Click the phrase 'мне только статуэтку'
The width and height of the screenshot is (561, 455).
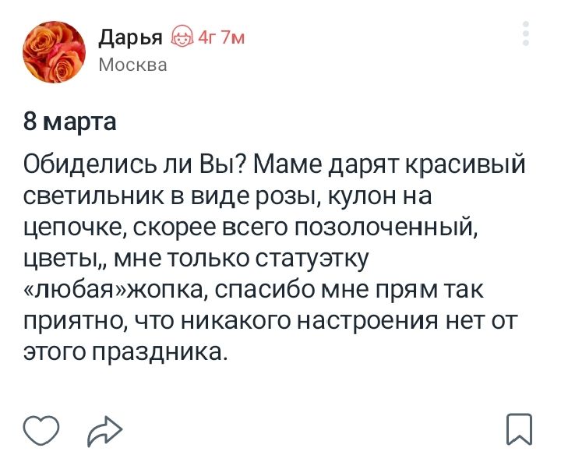[241, 258]
